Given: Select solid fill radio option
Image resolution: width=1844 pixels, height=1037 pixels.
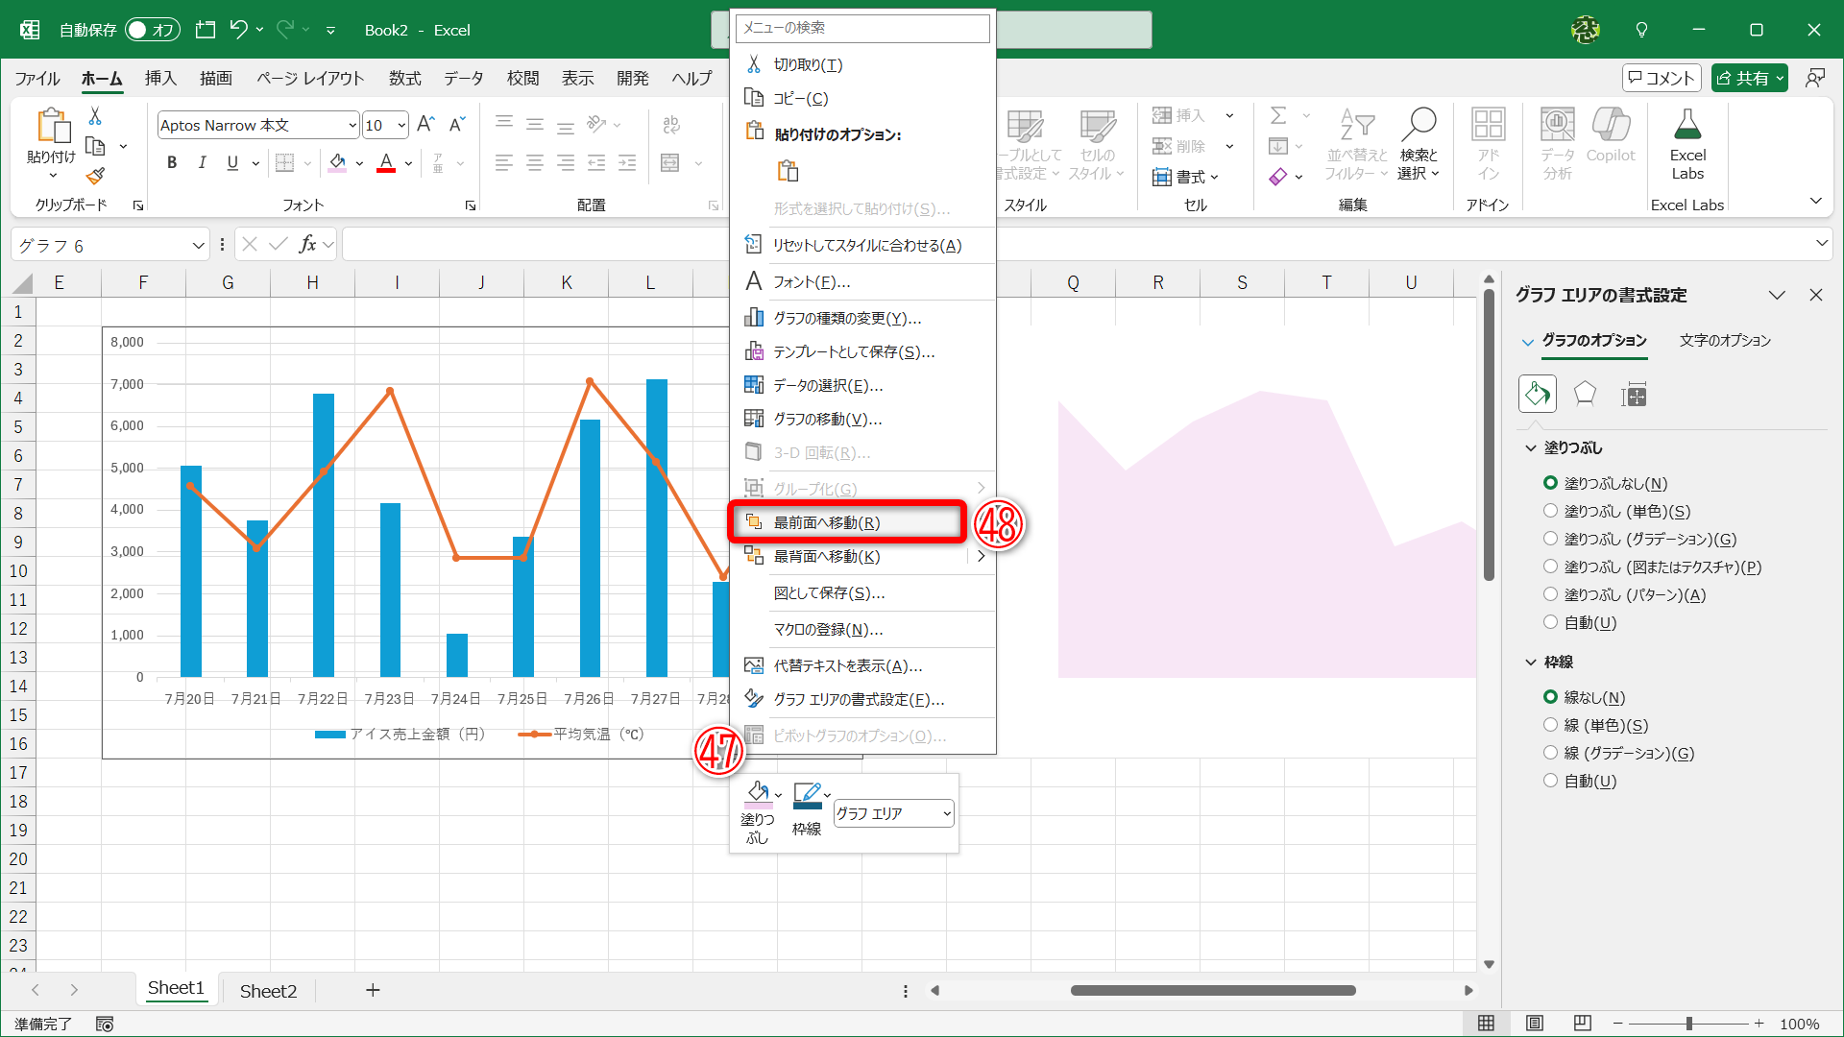Looking at the screenshot, I should point(1550,511).
